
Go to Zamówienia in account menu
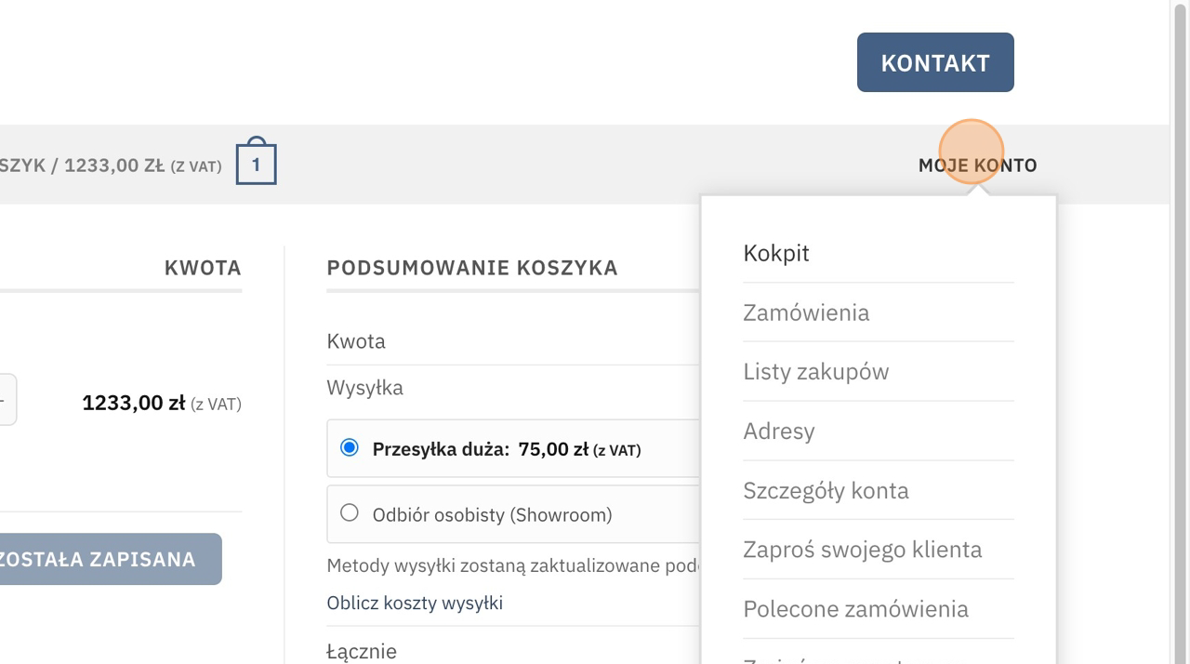tap(806, 312)
